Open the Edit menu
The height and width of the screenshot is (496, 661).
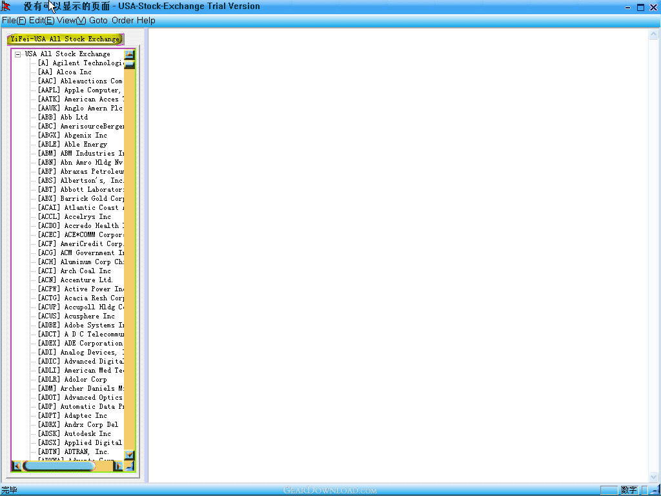pos(42,20)
